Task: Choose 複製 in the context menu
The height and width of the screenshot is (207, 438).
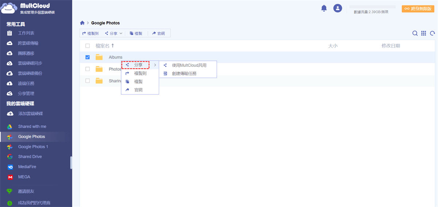Action: [140, 82]
